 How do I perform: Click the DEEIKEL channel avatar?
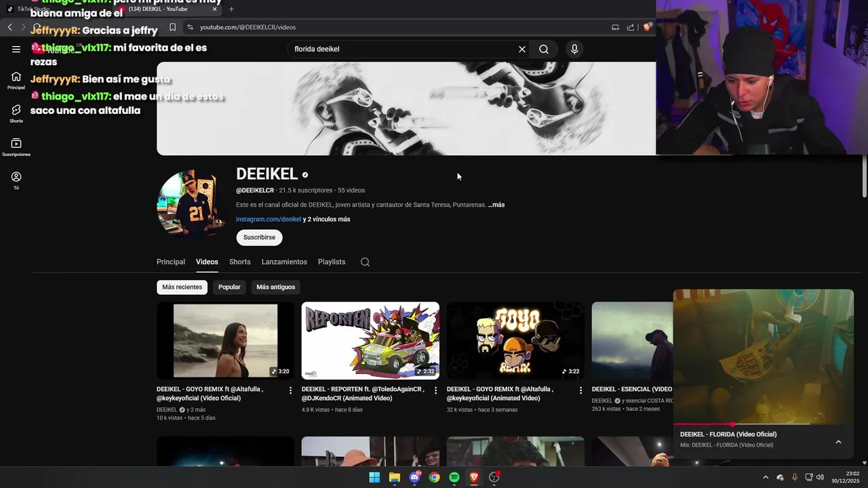191,203
